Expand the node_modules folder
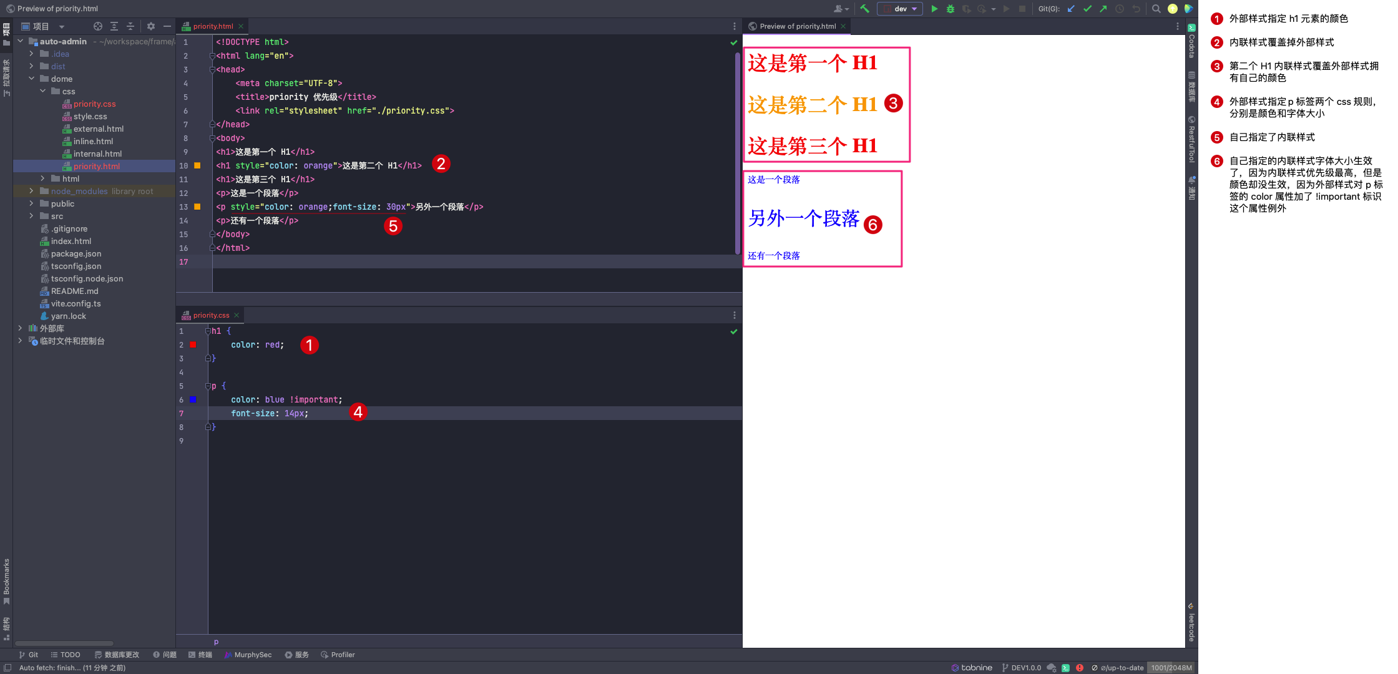Image resolution: width=1398 pixels, height=674 pixels. tap(31, 191)
